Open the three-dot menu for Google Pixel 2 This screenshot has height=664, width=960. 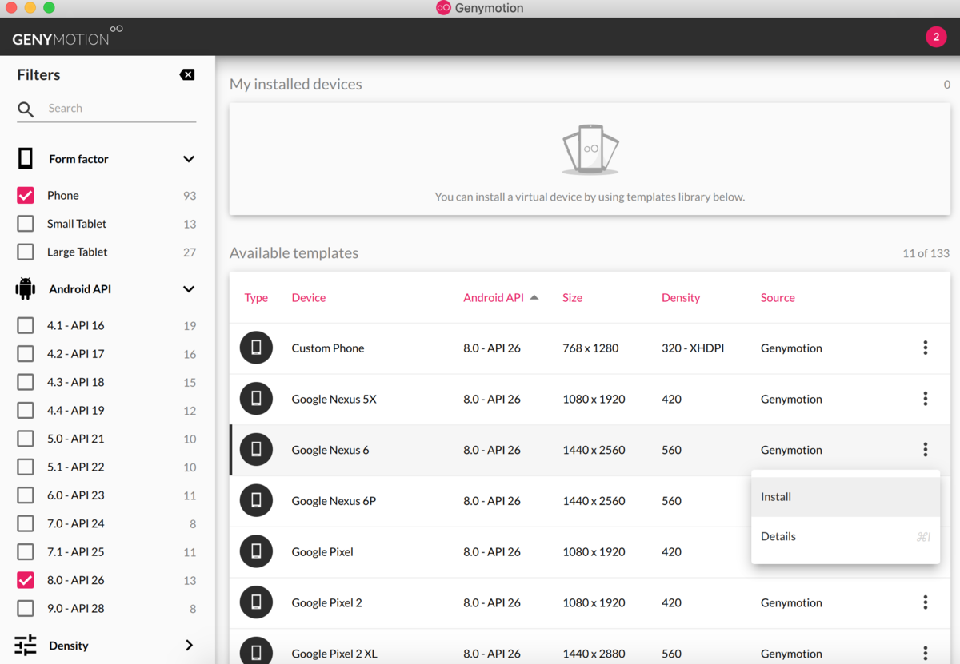pos(926,602)
